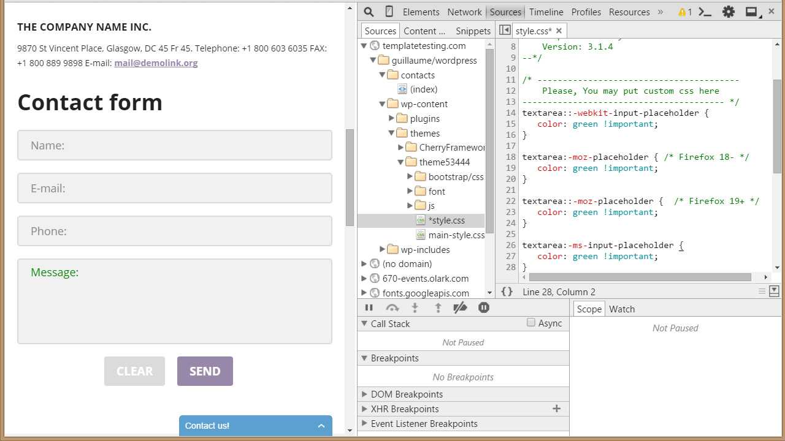Click into the Message textarea
This screenshot has height=441, width=785.
click(x=175, y=301)
